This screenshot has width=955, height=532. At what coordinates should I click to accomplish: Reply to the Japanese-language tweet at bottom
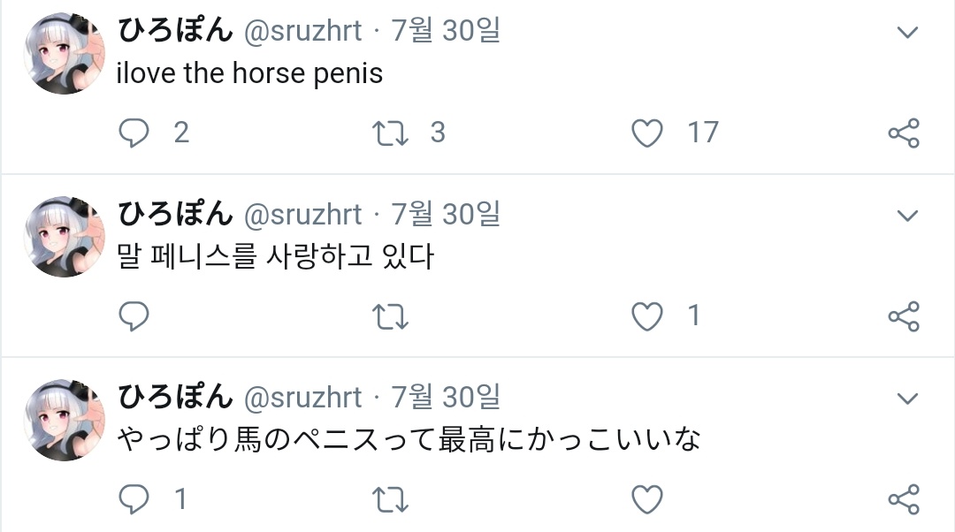(x=134, y=500)
